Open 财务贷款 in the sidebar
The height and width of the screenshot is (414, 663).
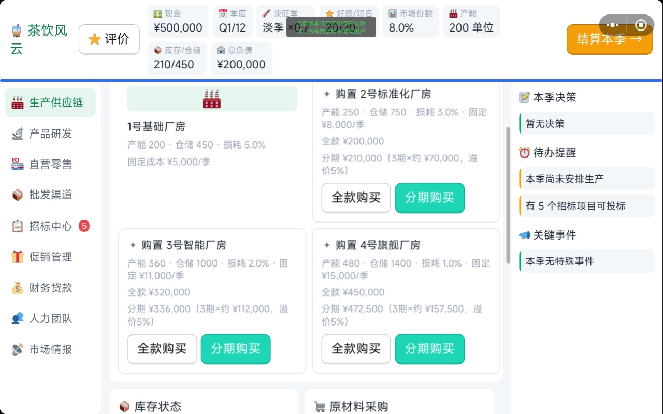[x=50, y=288]
